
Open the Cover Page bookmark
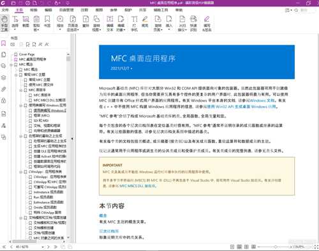point(27,54)
